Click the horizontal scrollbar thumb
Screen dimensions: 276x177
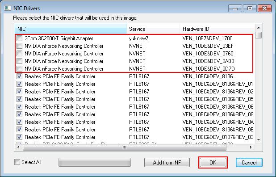(125, 147)
